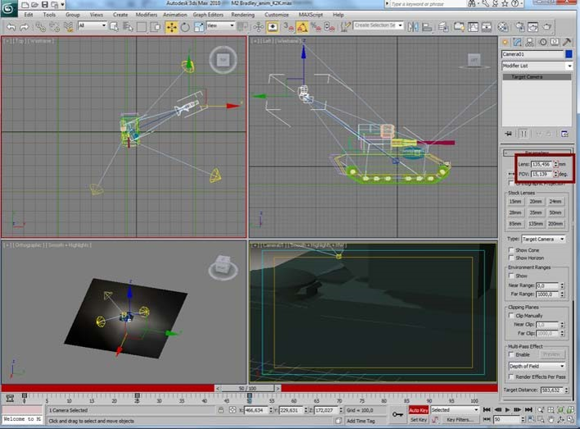Viewport: 580px width, 429px height.
Task: Toggle 3D Snaps button
Action: tap(288, 27)
